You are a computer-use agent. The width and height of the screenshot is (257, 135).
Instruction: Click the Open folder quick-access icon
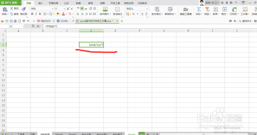click(2, 21)
